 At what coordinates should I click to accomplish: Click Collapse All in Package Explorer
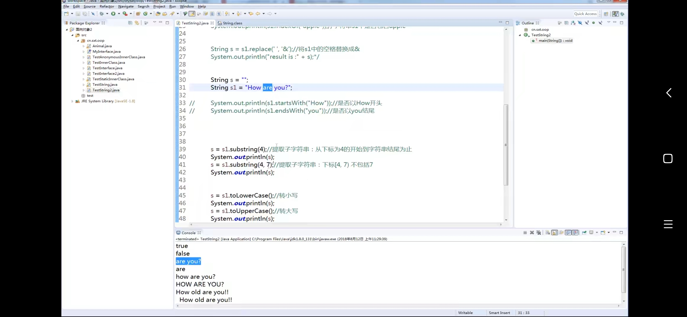tap(130, 23)
